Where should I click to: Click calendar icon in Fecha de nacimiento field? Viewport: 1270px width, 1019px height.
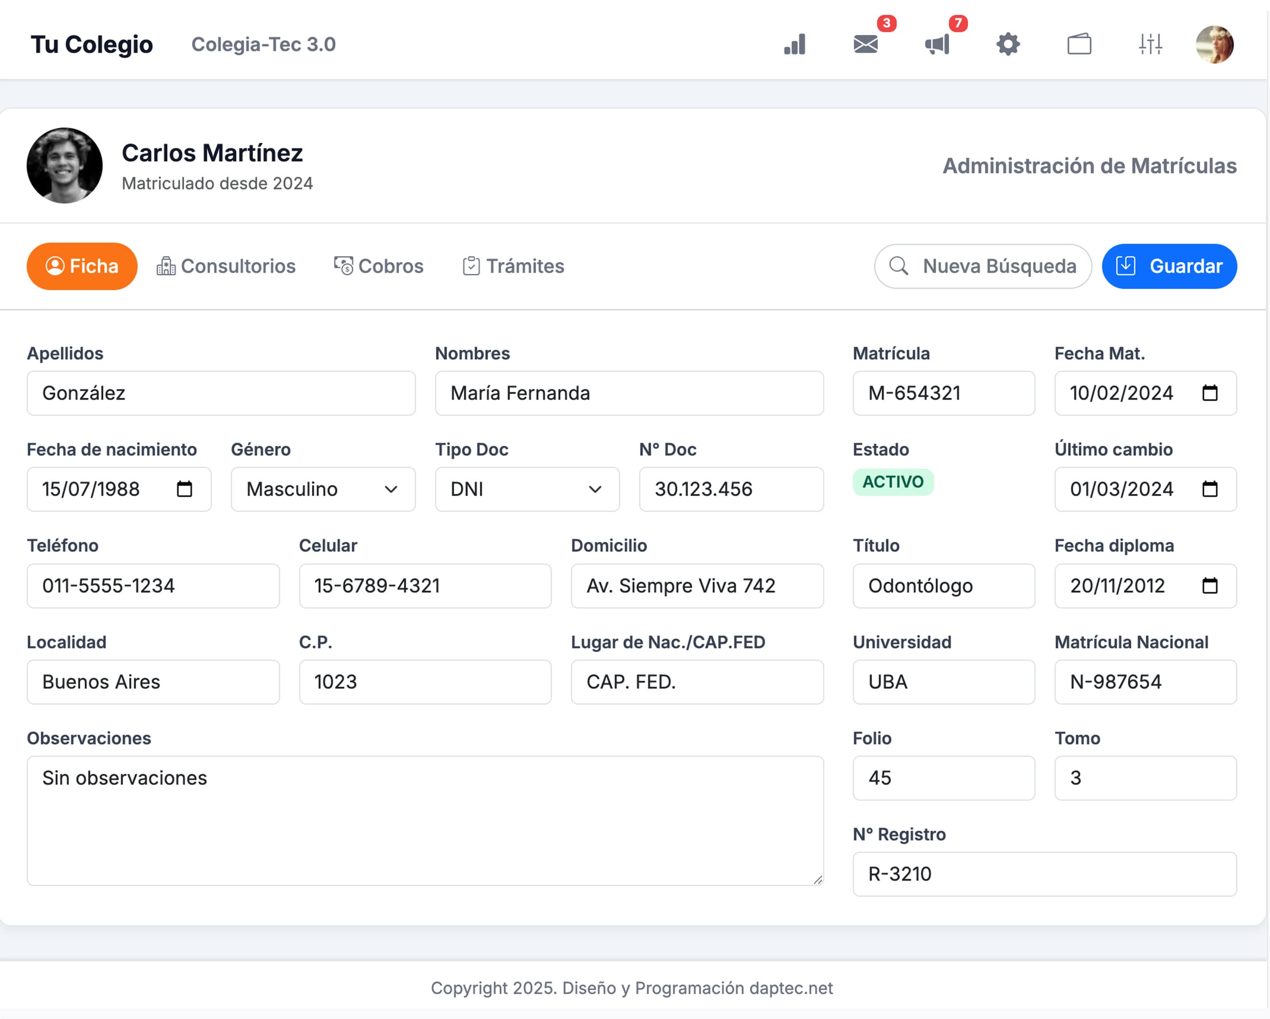(184, 489)
